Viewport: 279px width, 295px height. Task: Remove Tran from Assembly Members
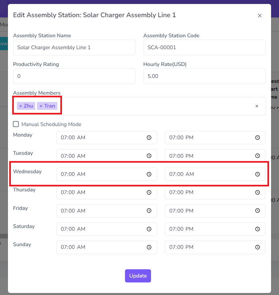(x=41, y=106)
